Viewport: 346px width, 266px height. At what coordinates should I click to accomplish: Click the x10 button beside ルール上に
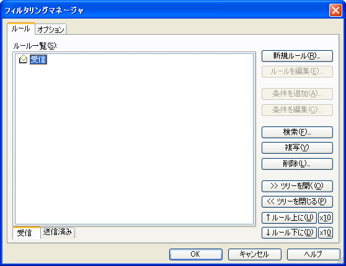[326, 218]
